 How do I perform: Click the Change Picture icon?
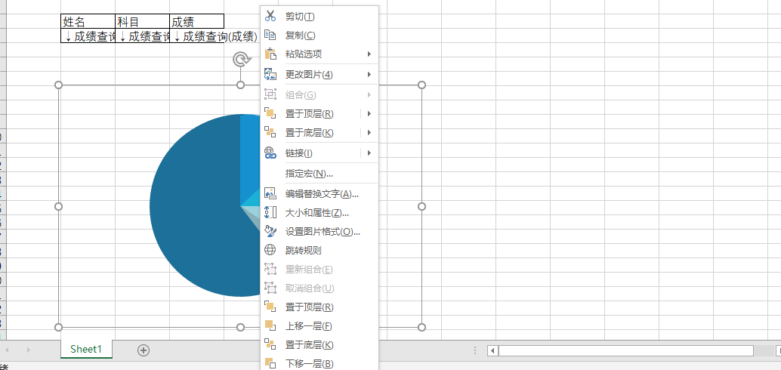pyautogui.click(x=270, y=75)
